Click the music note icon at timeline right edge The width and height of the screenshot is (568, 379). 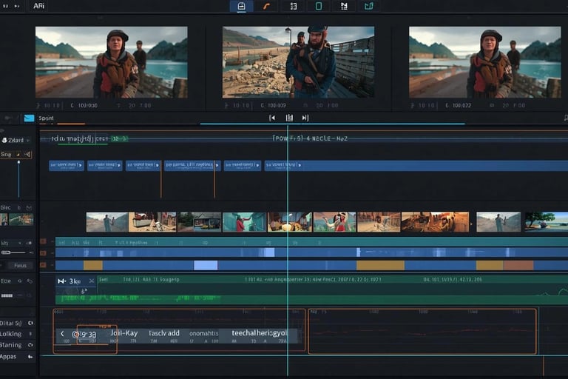pos(564,118)
